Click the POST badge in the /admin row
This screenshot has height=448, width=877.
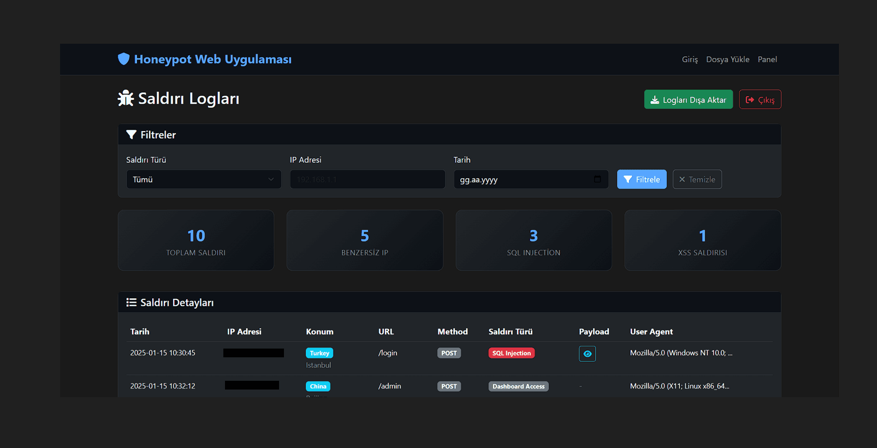(x=449, y=386)
